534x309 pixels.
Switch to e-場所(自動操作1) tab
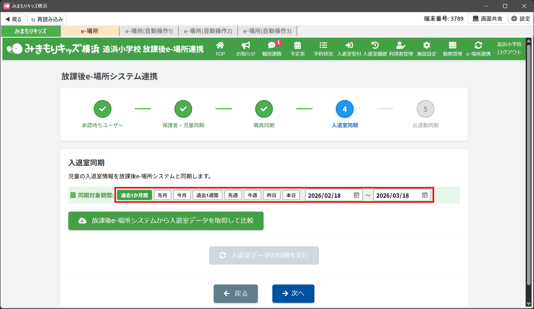149,31
